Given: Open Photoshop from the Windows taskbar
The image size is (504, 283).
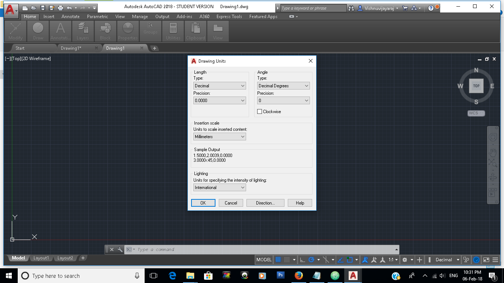Looking at the screenshot, I should [281, 276].
